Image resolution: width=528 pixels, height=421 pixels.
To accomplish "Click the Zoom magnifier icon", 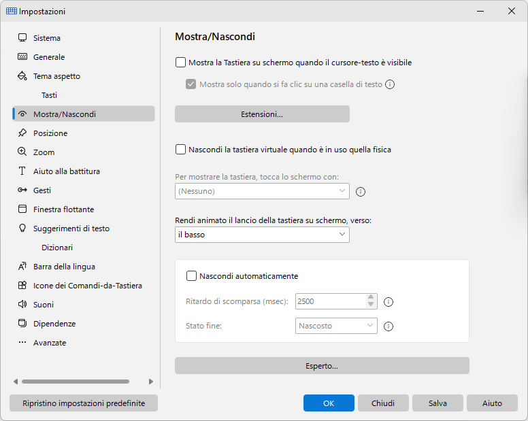I will [22, 152].
